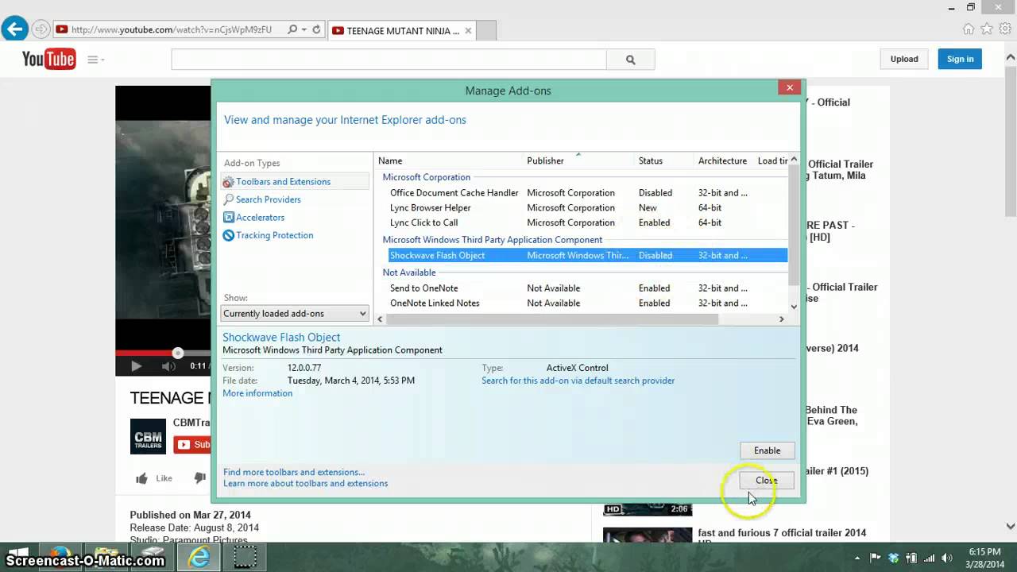Open the address bar search dropdown arrow
Image resolution: width=1017 pixels, height=572 pixels.
(x=304, y=30)
